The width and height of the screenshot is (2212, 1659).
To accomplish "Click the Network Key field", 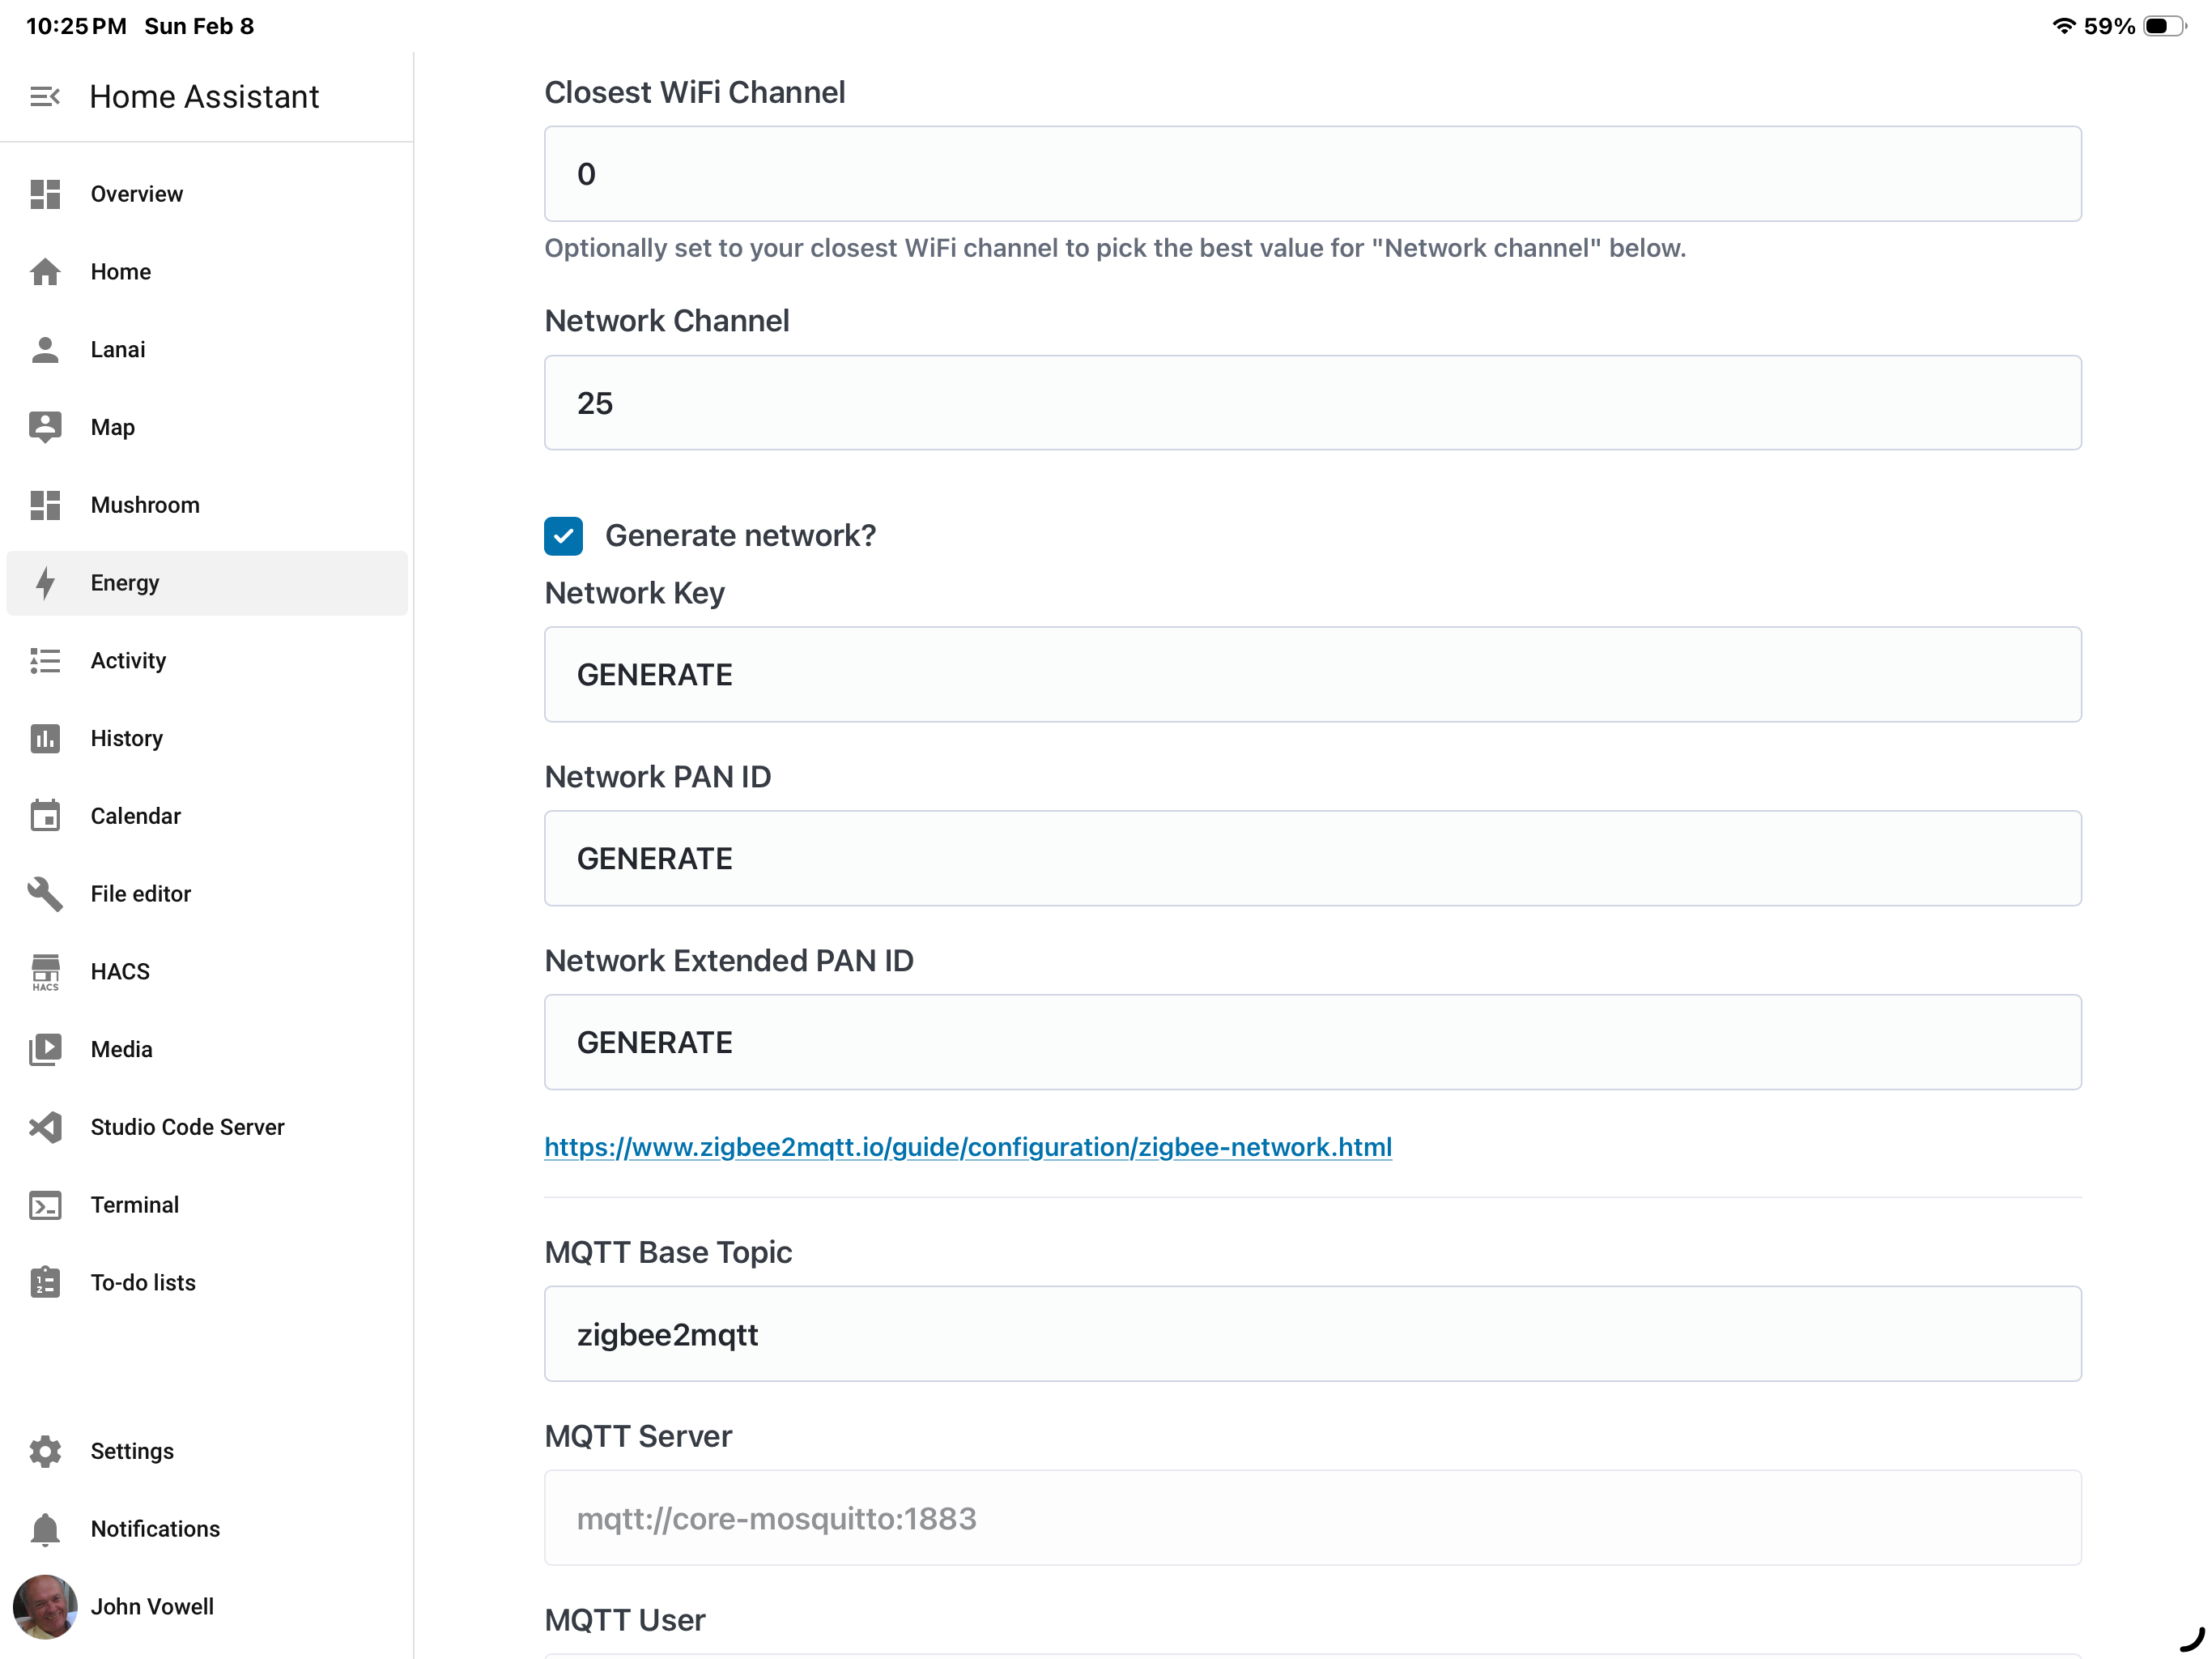I will point(1312,676).
